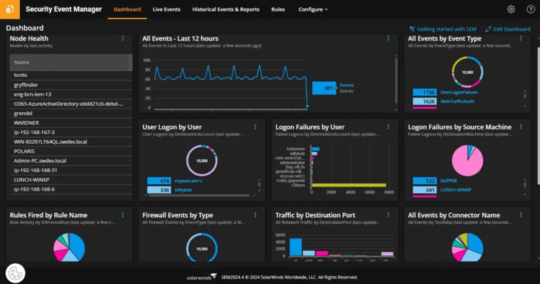This screenshot has height=284, width=540.
Task: Select WIN-83297LT64QL.swdev.local node
Action: (71, 142)
